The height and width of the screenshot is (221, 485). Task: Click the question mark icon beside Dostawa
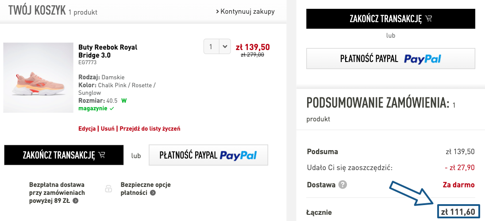343,185
